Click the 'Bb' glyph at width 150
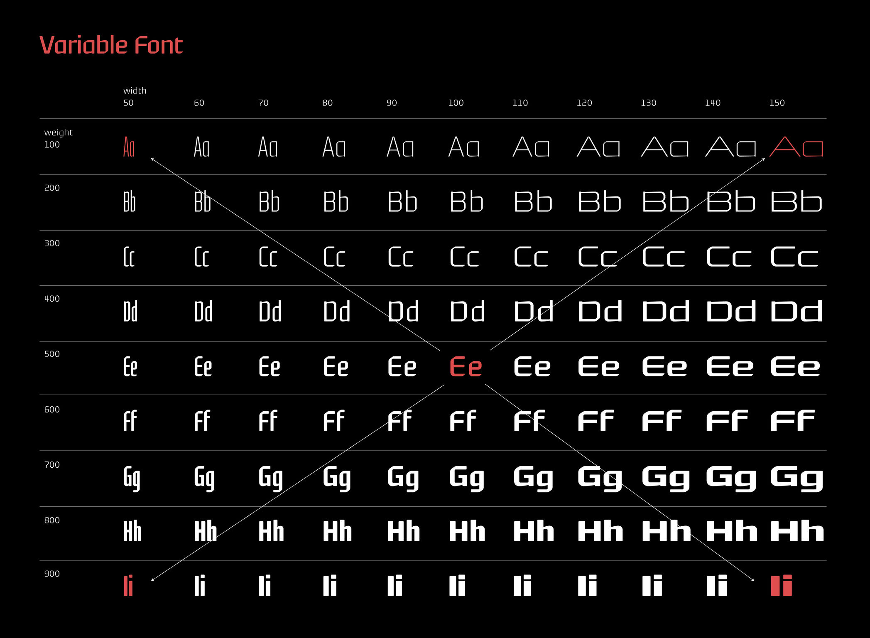This screenshot has height=638, width=870. pyautogui.click(x=796, y=202)
